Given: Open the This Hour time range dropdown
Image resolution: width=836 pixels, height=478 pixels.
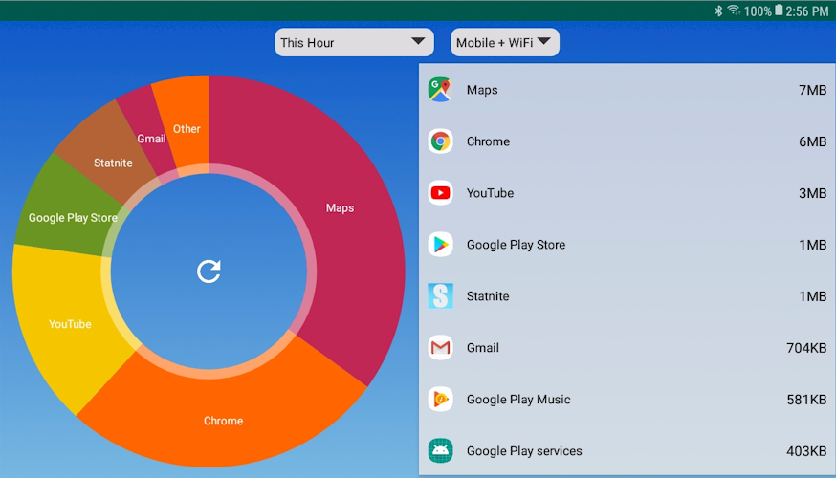Looking at the screenshot, I should pos(354,42).
